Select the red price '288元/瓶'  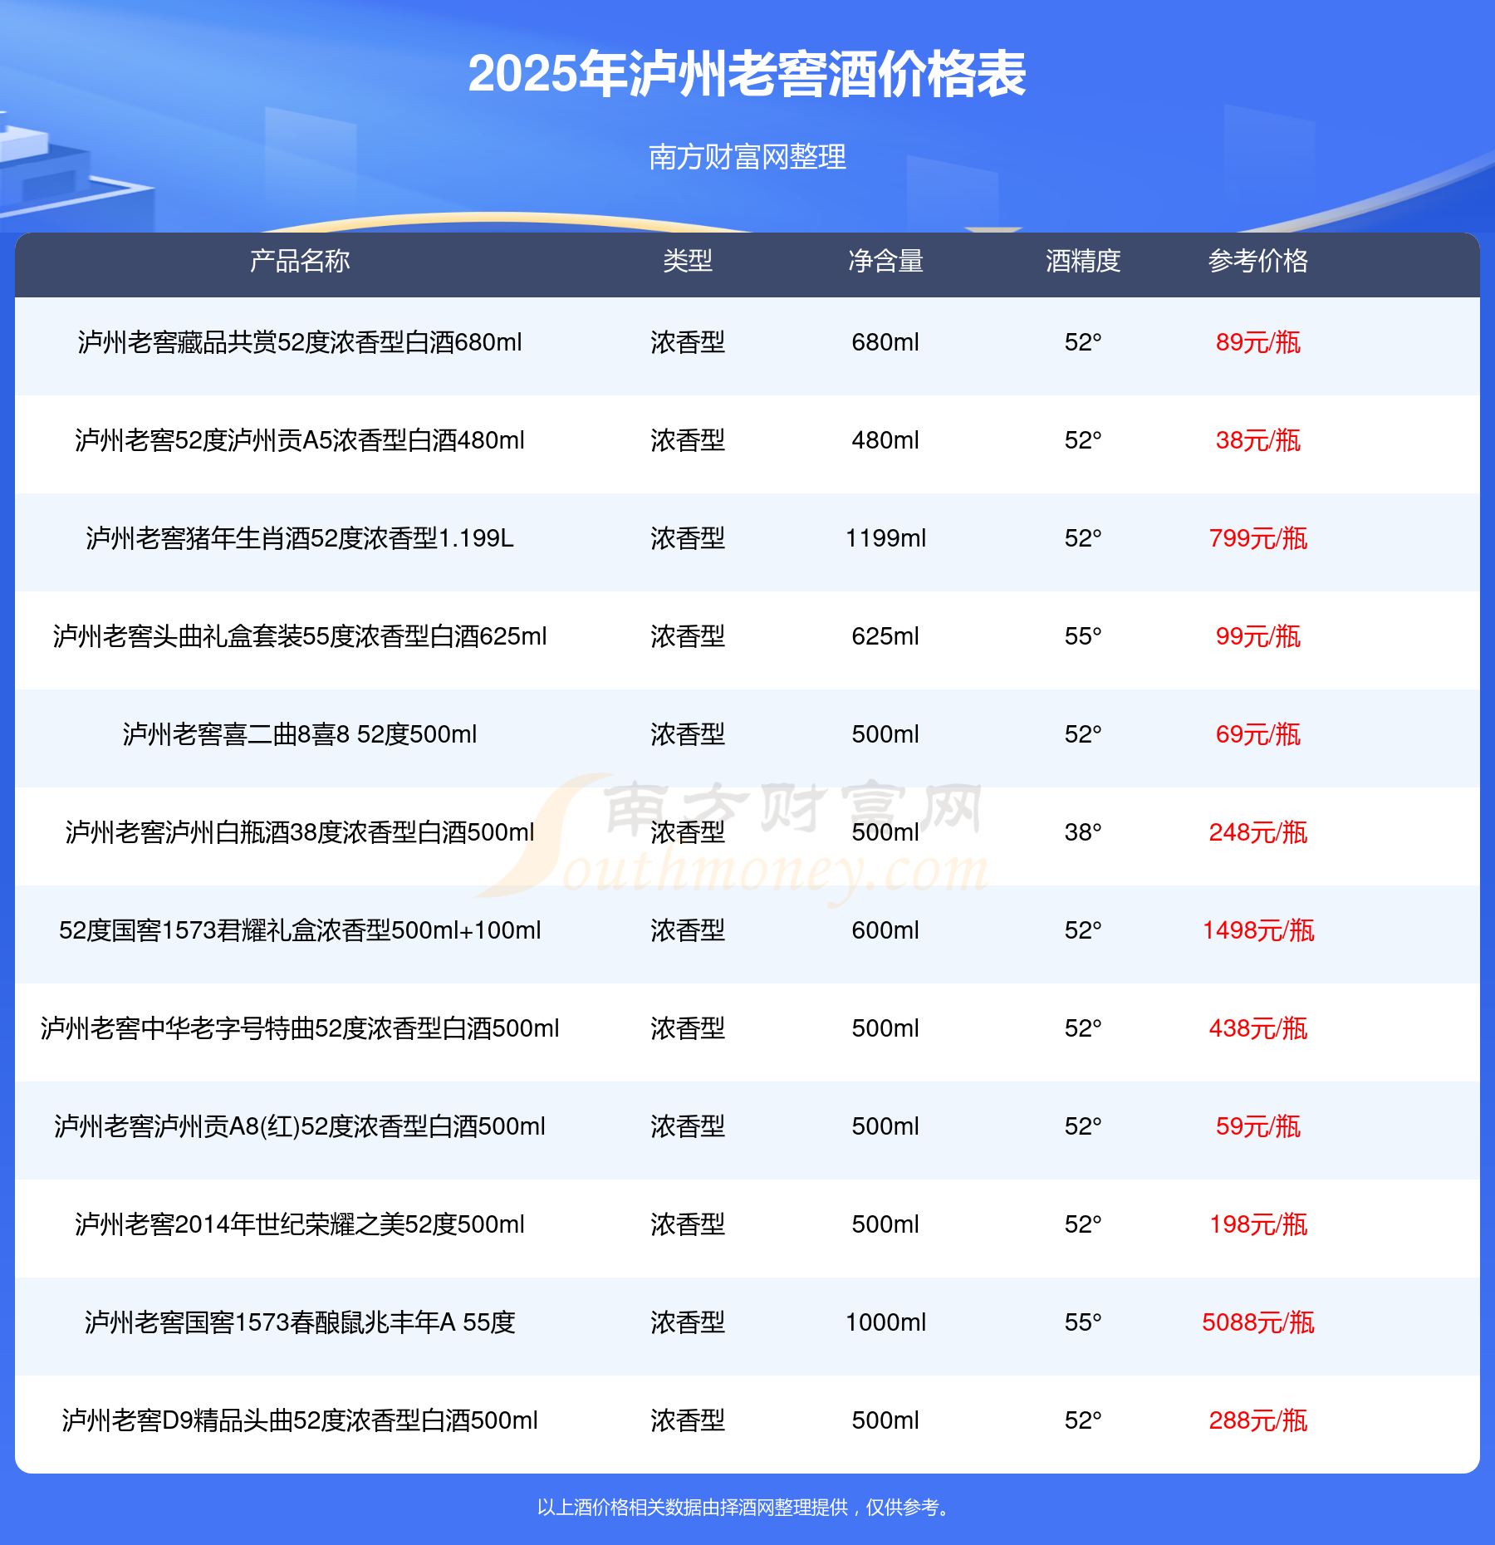(x=1258, y=1420)
